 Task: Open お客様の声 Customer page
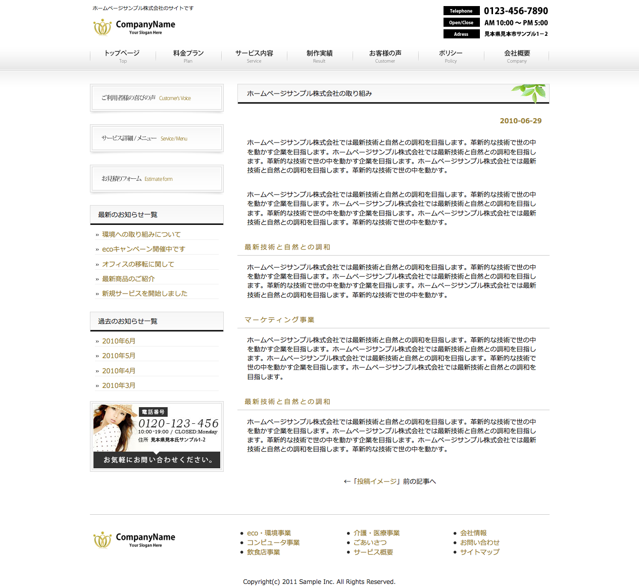(x=385, y=56)
